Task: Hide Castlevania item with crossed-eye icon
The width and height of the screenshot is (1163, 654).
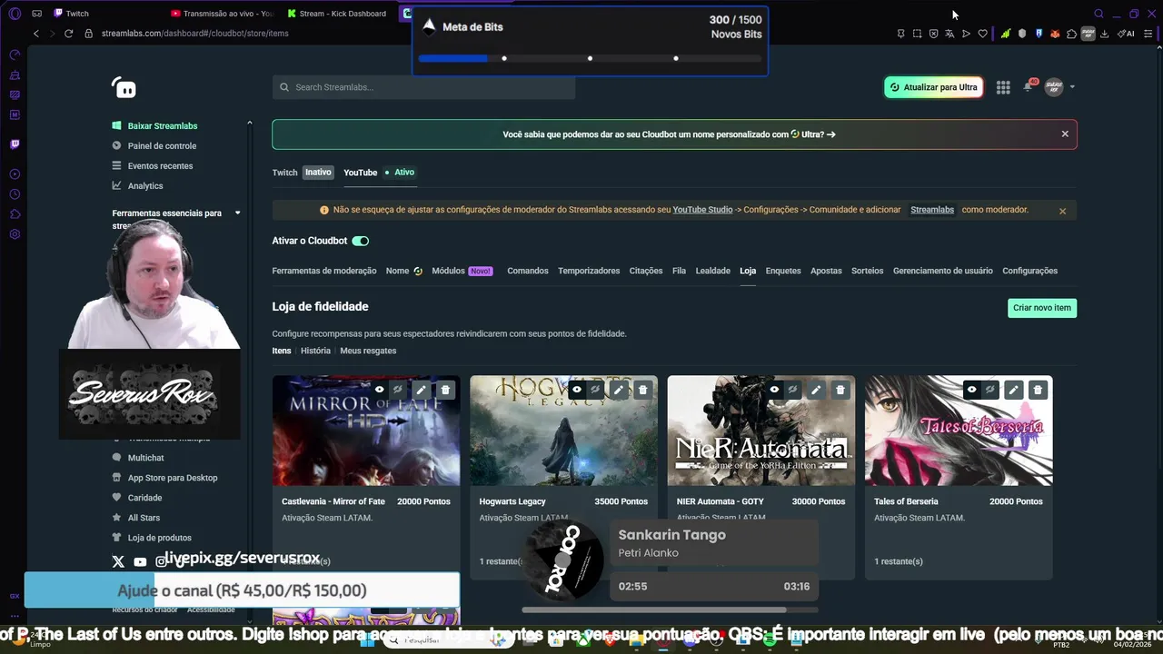Action: pyautogui.click(x=398, y=390)
